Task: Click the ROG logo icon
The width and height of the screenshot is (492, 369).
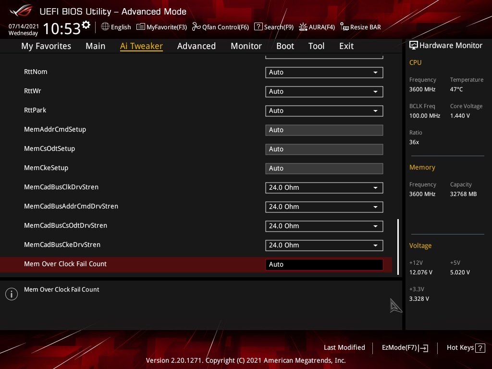Action: pos(21,11)
